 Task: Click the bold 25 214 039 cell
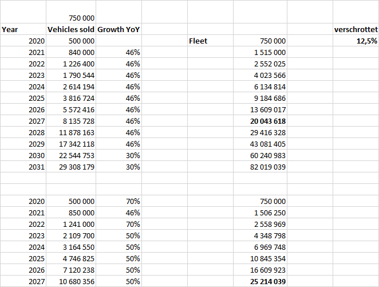[260, 281]
